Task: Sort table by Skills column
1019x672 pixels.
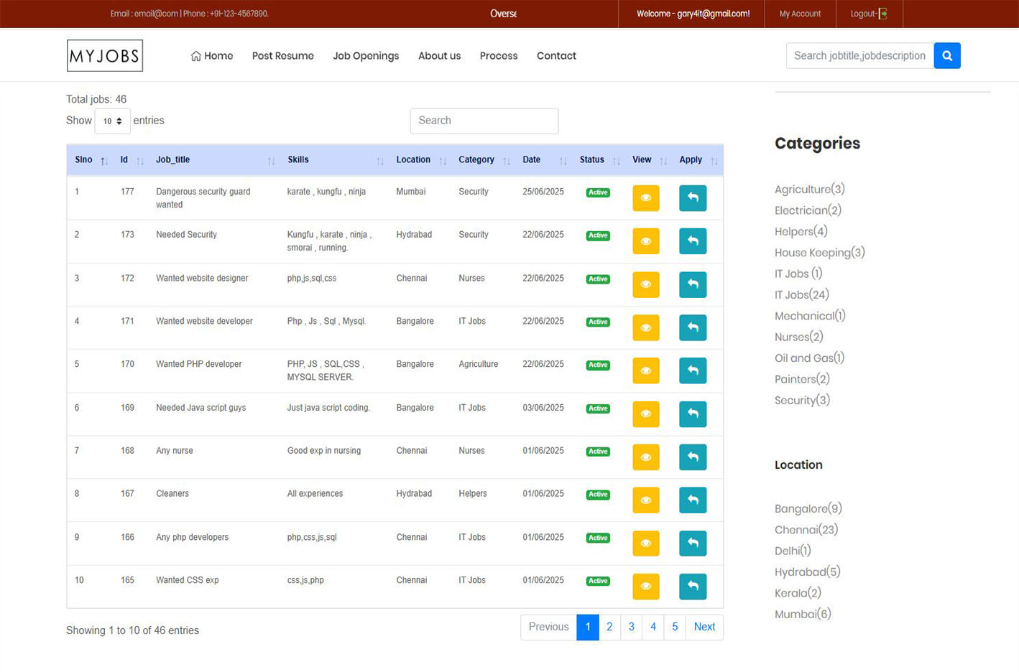Action: [x=335, y=160]
